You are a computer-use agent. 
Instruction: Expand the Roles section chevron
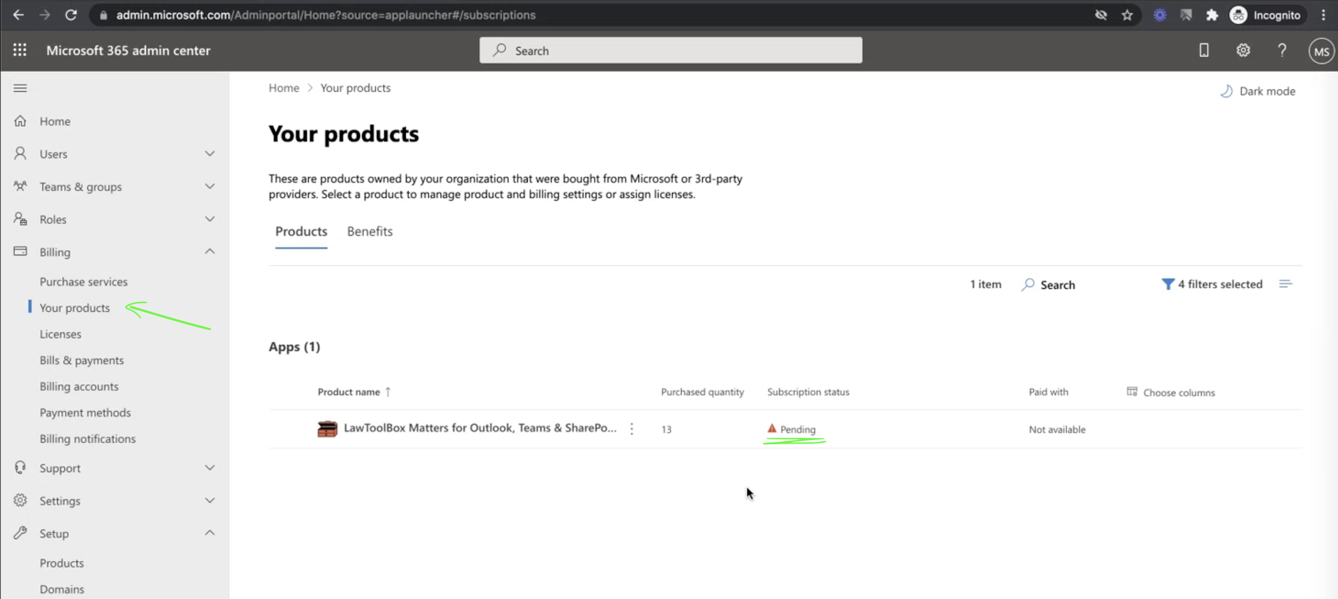coord(210,219)
